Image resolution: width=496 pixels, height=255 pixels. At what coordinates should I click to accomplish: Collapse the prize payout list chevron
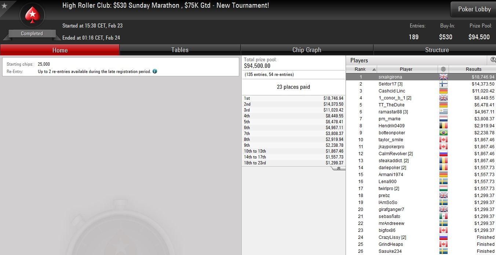click(x=339, y=168)
